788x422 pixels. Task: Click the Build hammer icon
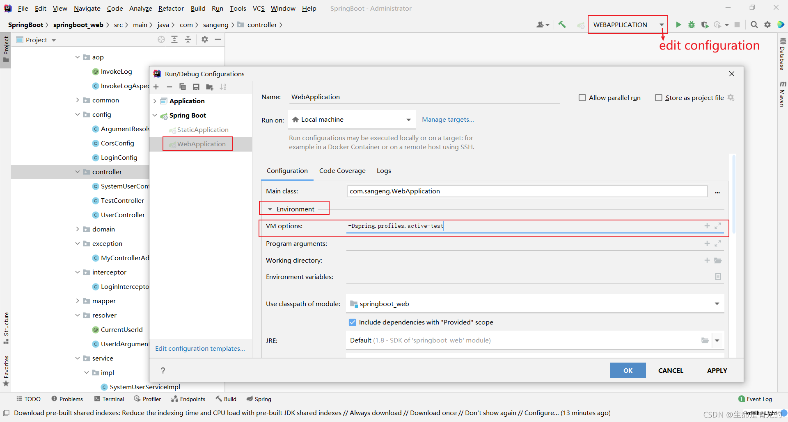pos(562,25)
